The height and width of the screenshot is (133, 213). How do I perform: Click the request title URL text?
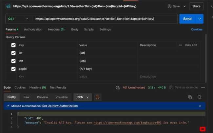coord(75,6)
